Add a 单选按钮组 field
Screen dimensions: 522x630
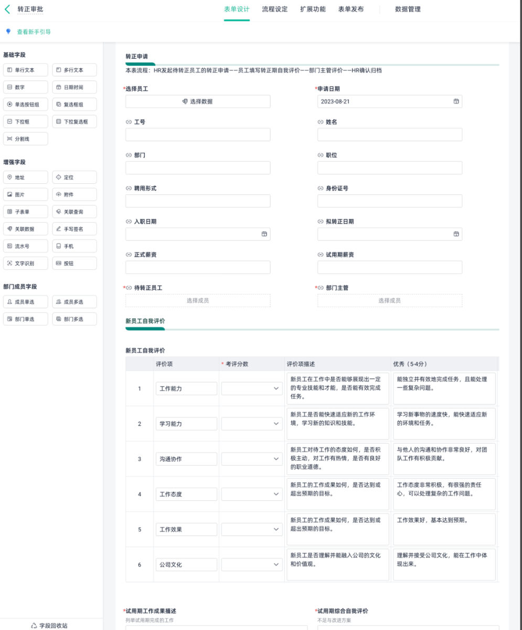(25, 104)
